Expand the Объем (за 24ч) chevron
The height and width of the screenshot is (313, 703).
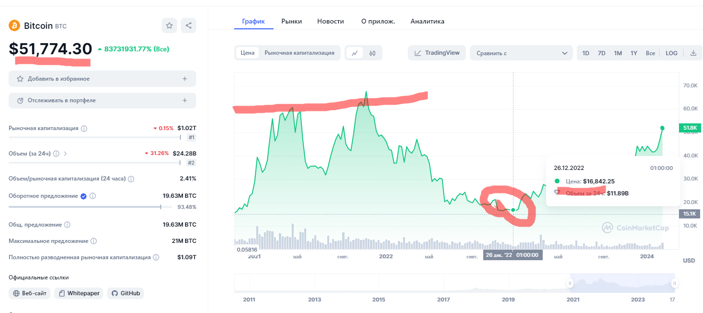point(65,154)
